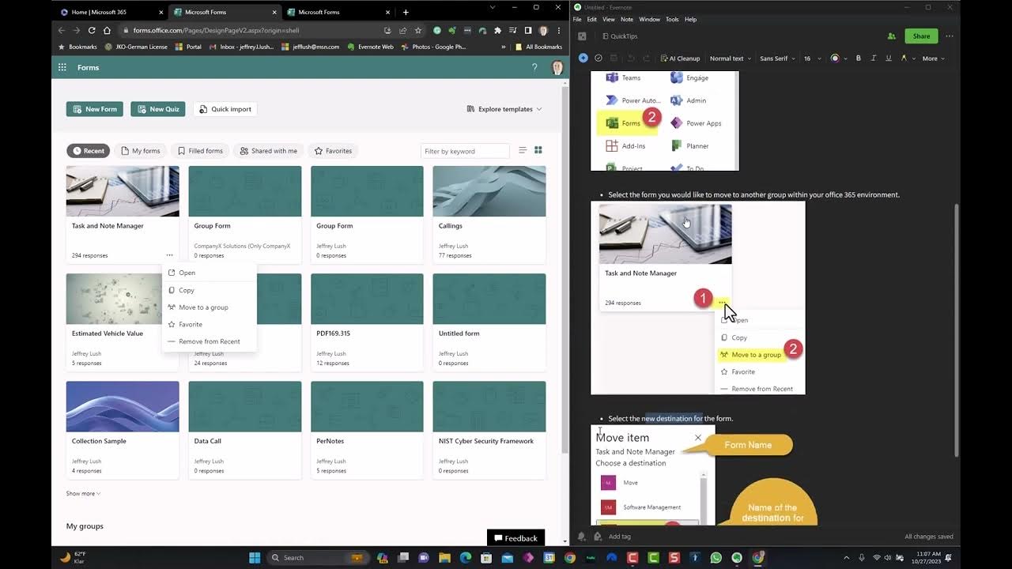Select the Shared with me filter
Image resolution: width=1012 pixels, height=569 pixels.
pos(269,150)
